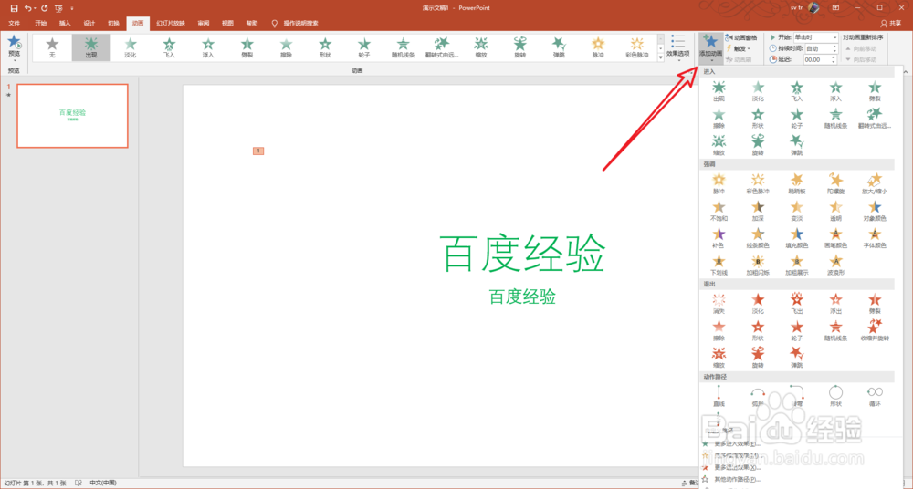The width and height of the screenshot is (913, 489).
Task: Apply the 补色 emphasis effect
Action: pos(719,237)
